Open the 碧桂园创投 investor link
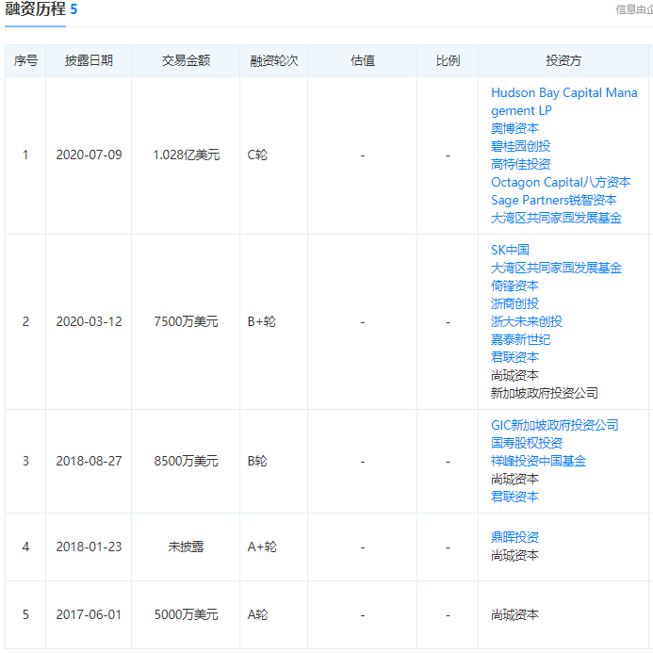Image resolution: width=653 pixels, height=653 pixels. (520, 147)
